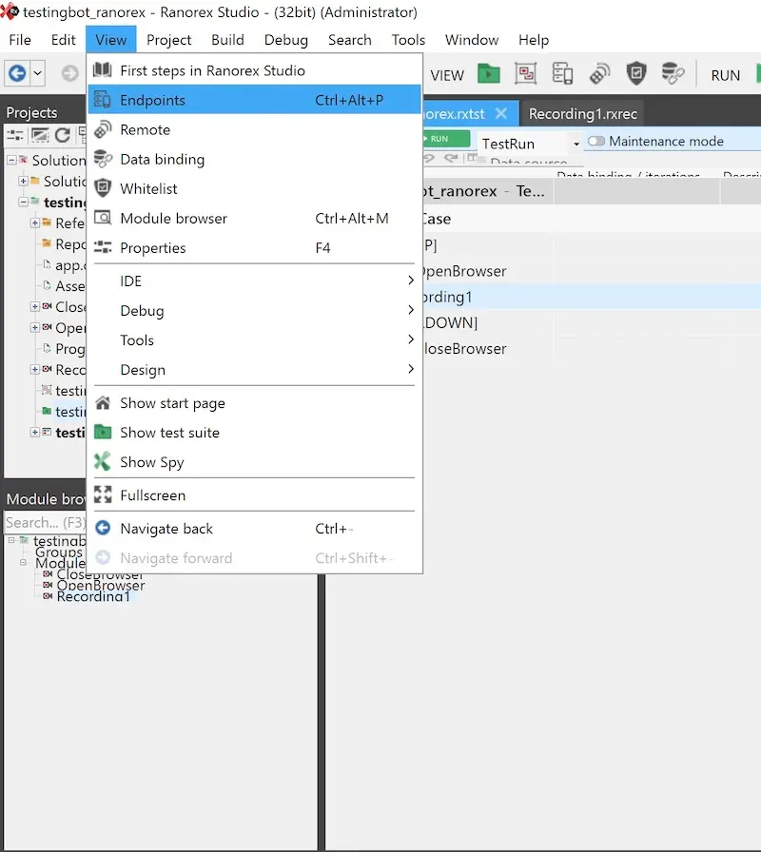Viewport: 761px width, 852px height.
Task: Click the green test suite view icon in toolbar
Action: 489,73
